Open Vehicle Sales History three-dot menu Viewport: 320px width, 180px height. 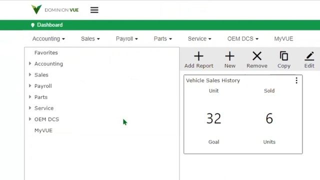(x=296, y=80)
